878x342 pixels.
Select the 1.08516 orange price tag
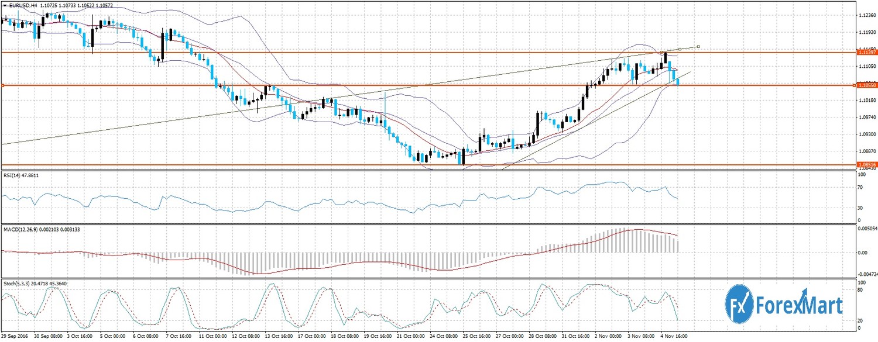(x=866, y=165)
